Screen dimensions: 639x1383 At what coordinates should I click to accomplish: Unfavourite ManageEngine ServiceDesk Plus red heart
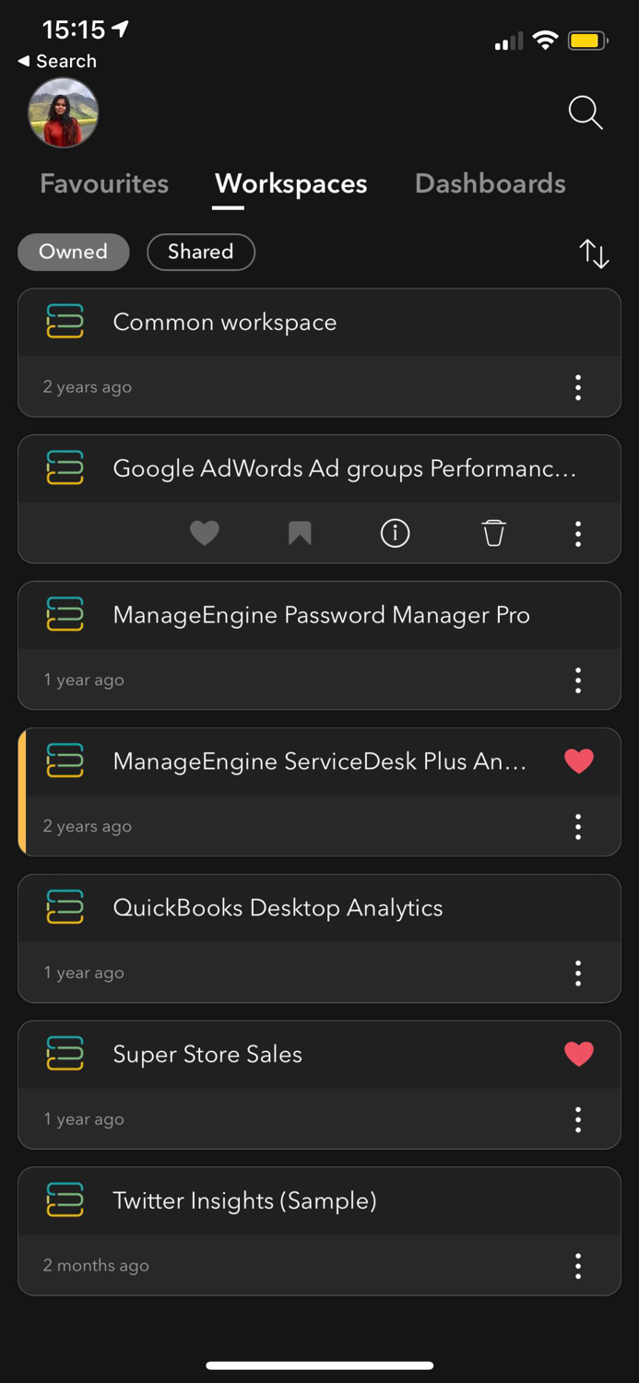click(578, 761)
